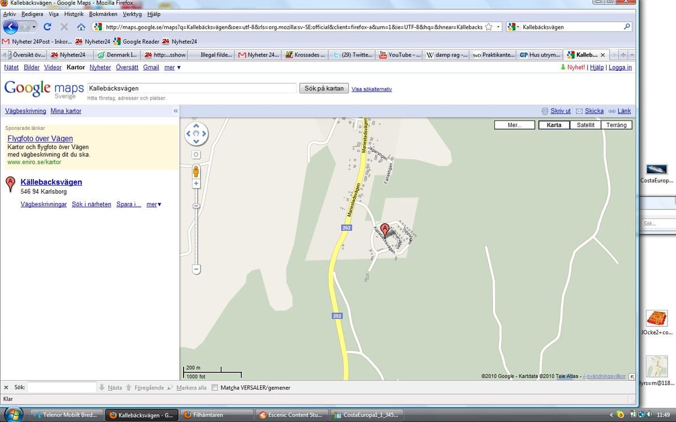Zoom in with the map plus button
676x422 pixels.
point(196,183)
